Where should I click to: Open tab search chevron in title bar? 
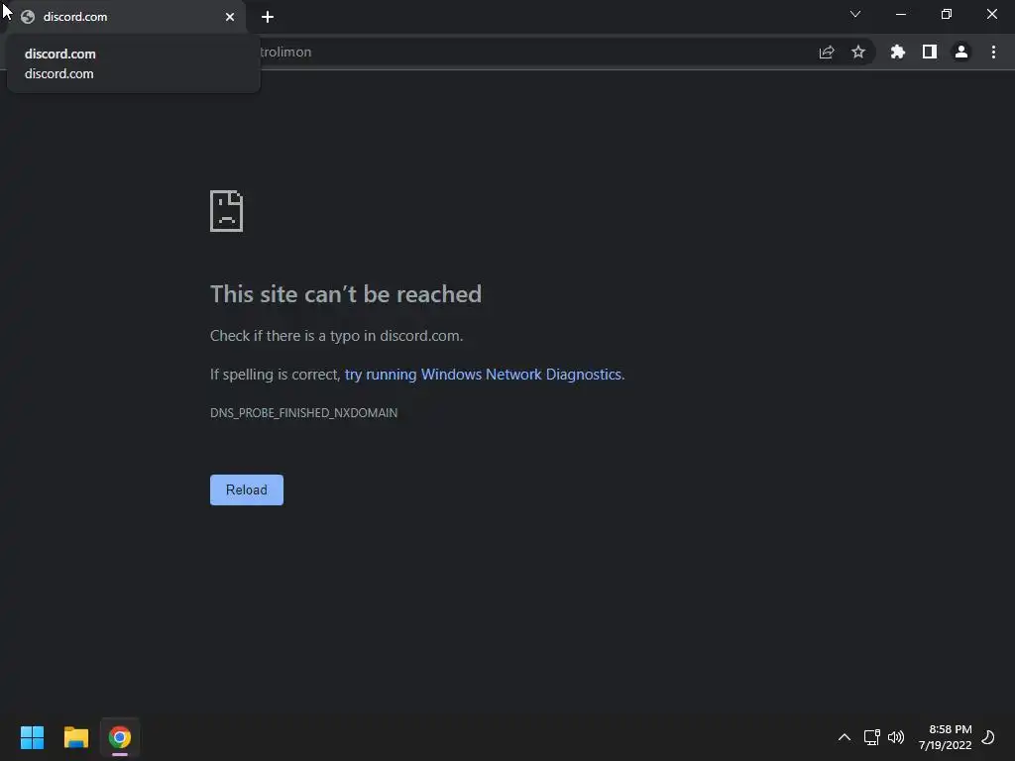(855, 14)
